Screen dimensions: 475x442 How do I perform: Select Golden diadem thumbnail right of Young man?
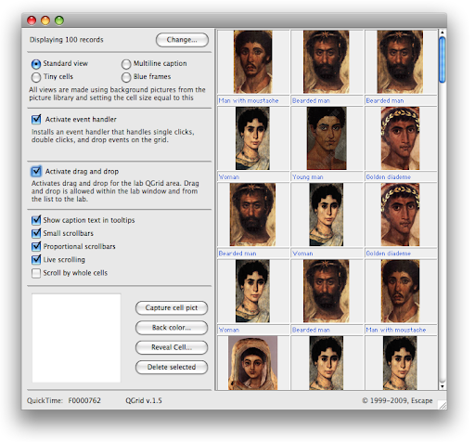401,138
